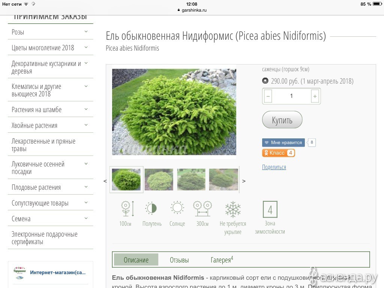
Task: Click the hardiness zone 4 icon
Action: click(270, 209)
